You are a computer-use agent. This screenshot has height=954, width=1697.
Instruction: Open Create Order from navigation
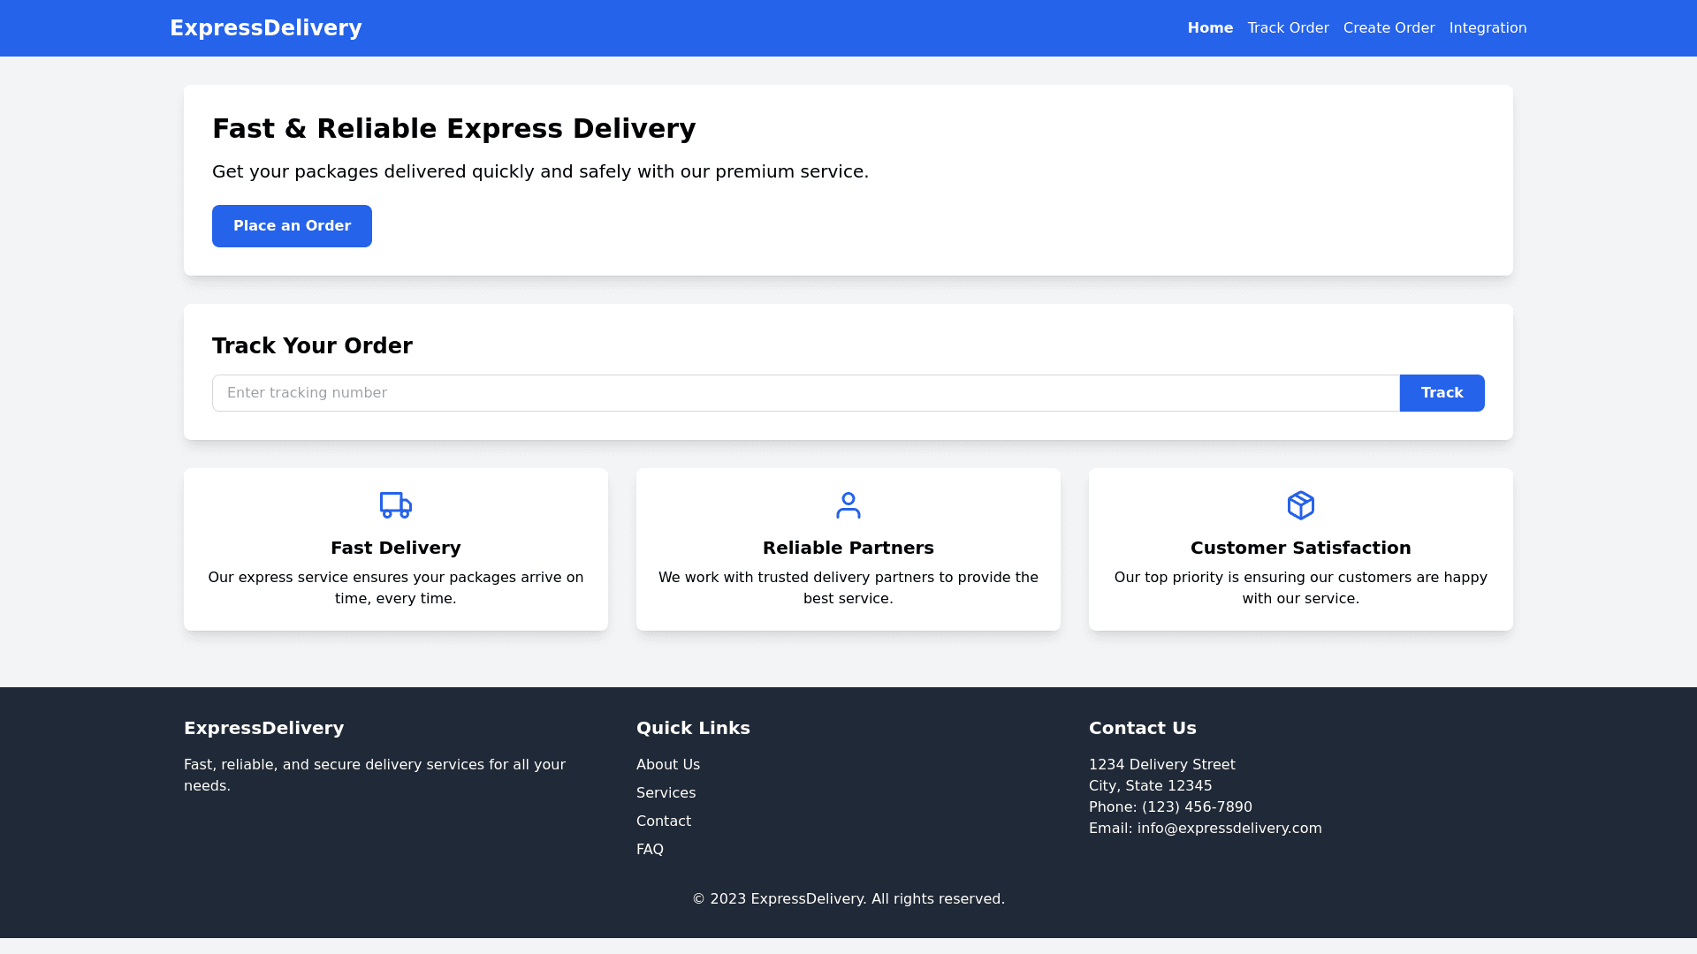pyautogui.click(x=1389, y=28)
